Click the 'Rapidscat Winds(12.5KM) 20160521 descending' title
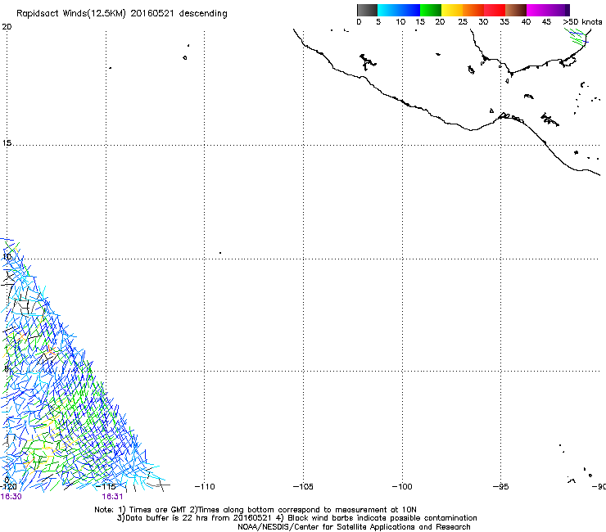The width and height of the screenshot is (606, 532). (122, 13)
